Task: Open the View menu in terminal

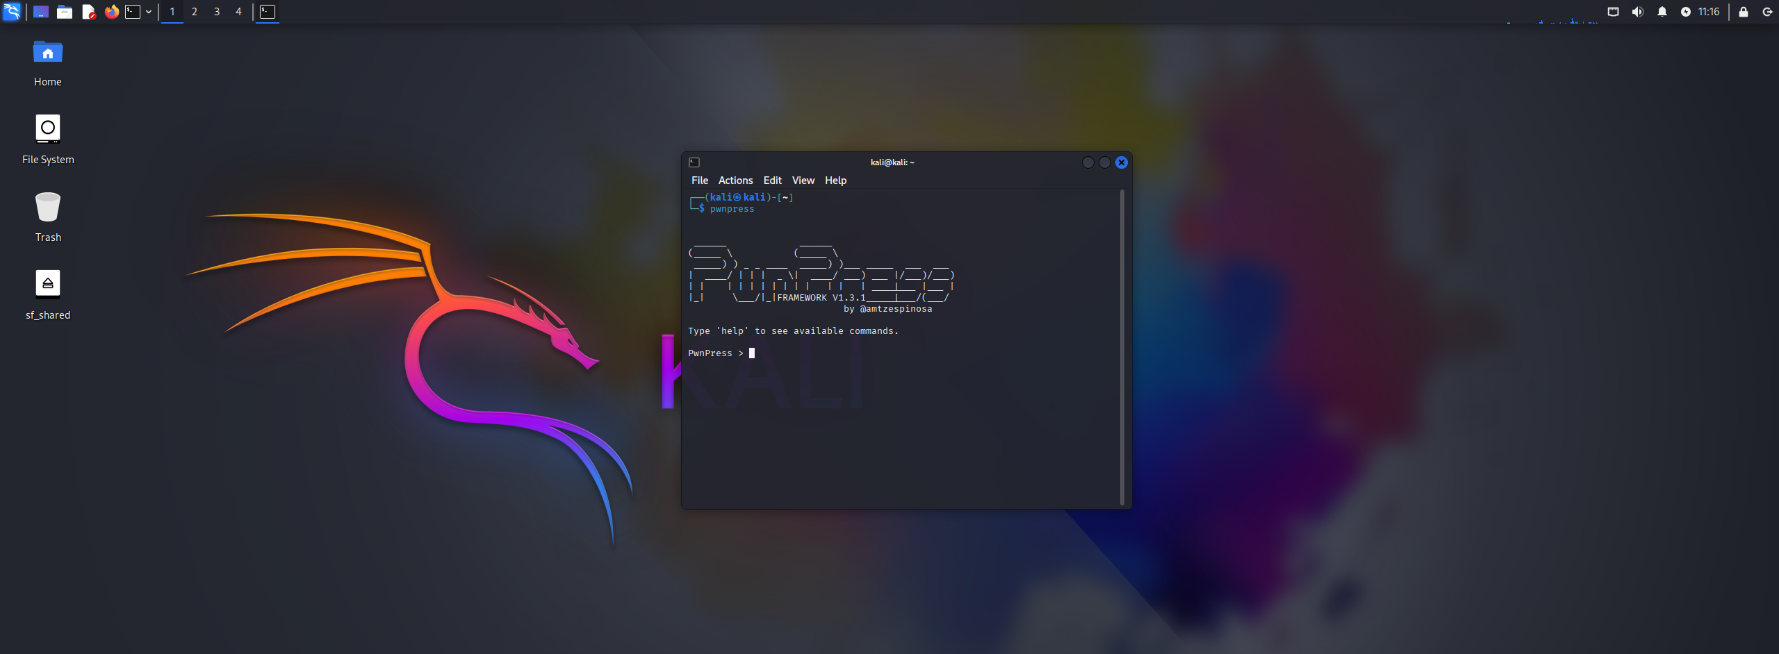Action: point(803,181)
